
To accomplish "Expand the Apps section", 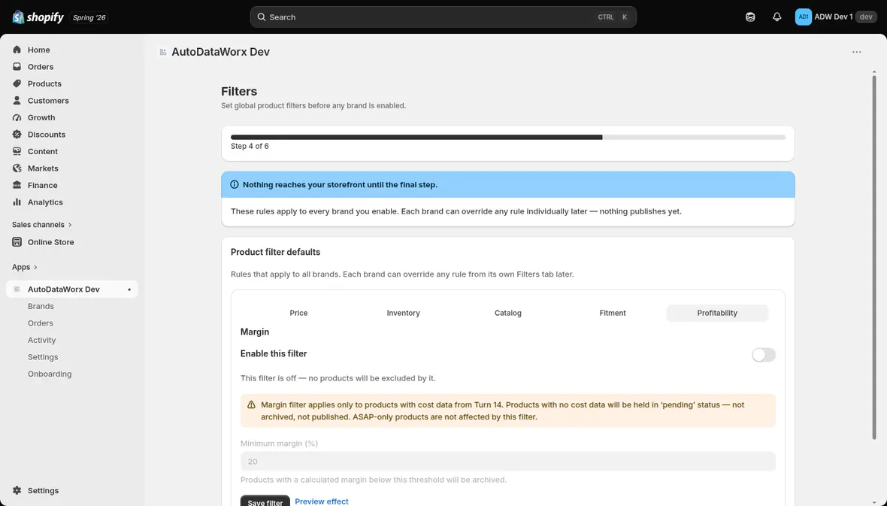I will pyautogui.click(x=25, y=267).
